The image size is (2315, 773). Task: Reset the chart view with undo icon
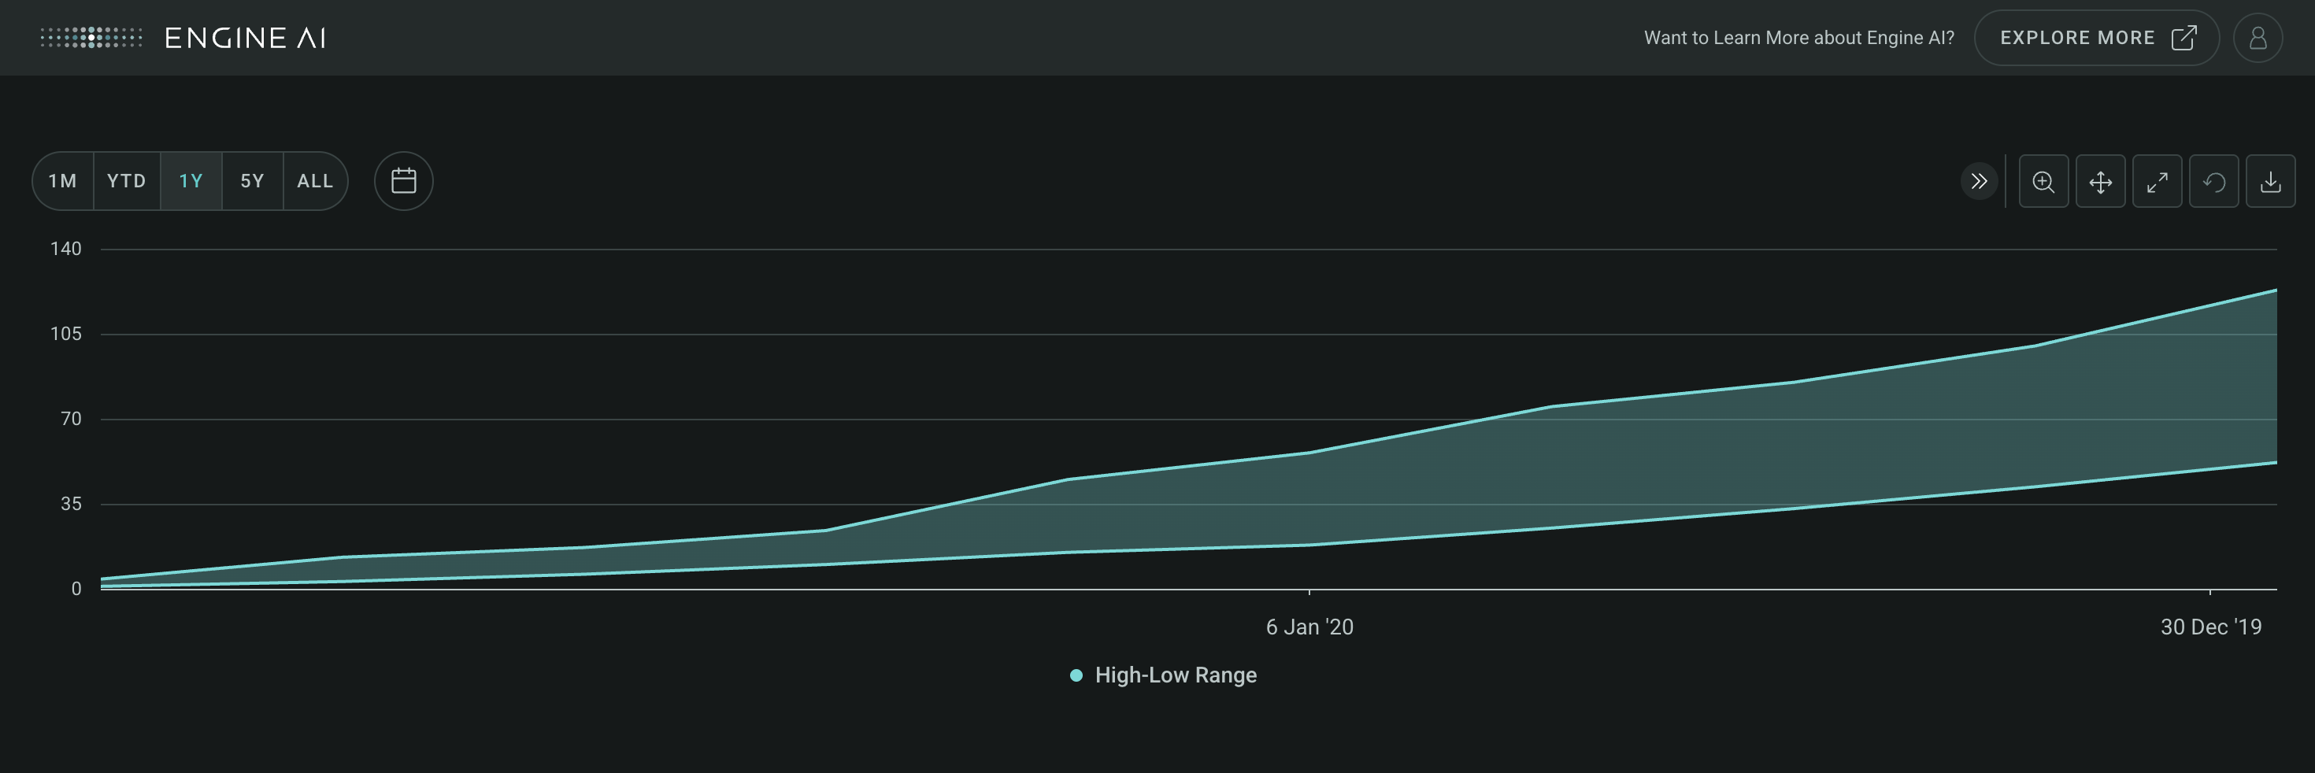(2213, 182)
